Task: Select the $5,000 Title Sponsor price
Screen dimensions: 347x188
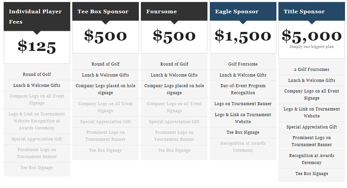Action: tap(311, 36)
